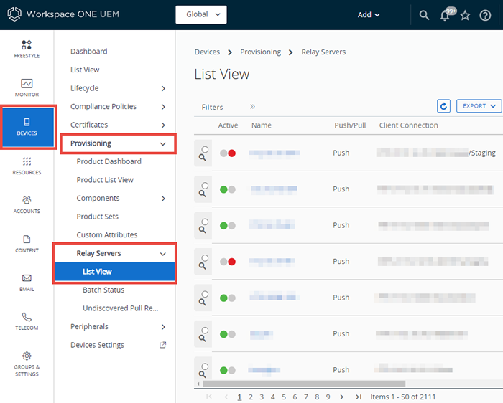Select Relay Servers List View item
This screenshot has height=403, width=503.
coord(114,272)
